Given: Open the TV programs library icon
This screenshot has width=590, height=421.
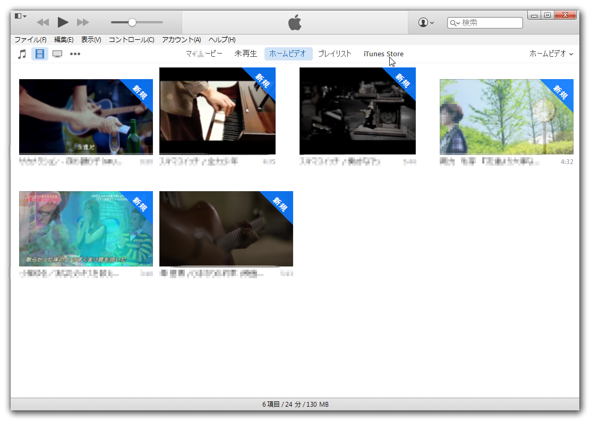Looking at the screenshot, I should [x=57, y=54].
